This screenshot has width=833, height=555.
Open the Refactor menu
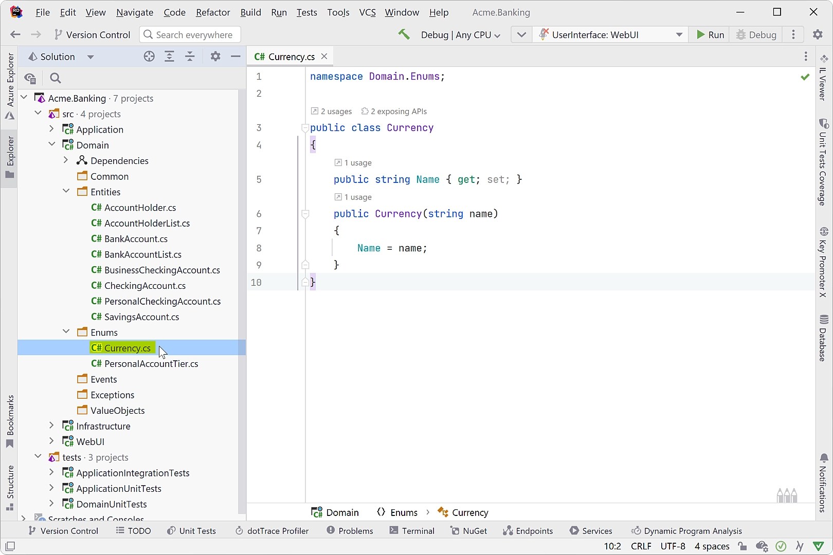click(x=212, y=12)
